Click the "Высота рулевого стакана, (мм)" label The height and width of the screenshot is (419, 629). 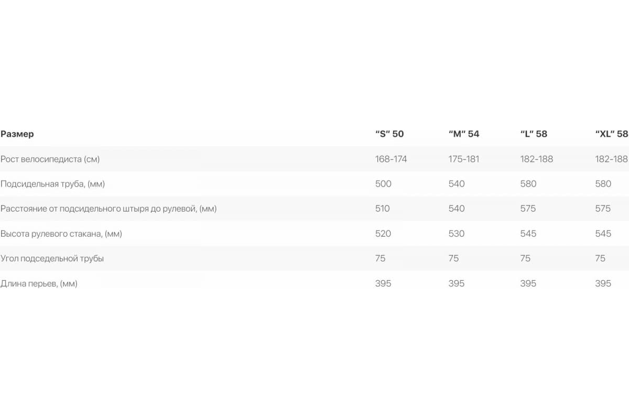61,234
